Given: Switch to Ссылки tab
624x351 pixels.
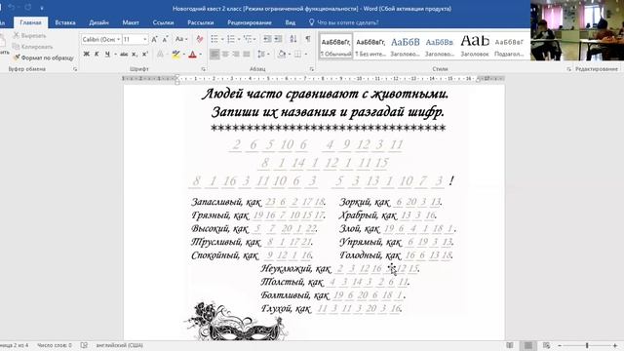Looking at the screenshot, I should [x=163, y=22].
